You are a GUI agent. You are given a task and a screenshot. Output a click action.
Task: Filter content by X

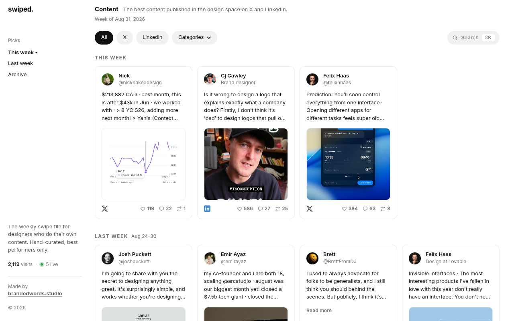[x=124, y=38]
